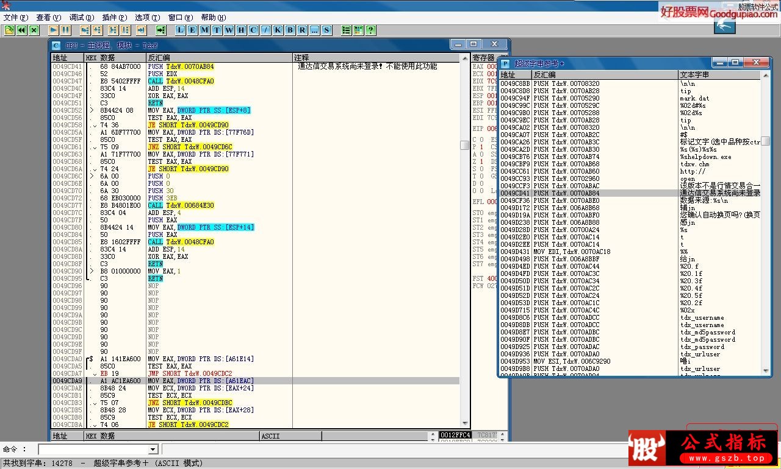Open Windows list with W button
This screenshot has height=469, width=781.
pos(229,30)
